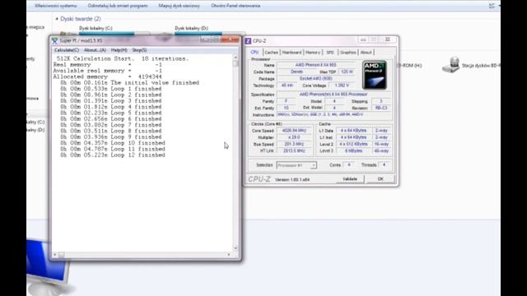Switch to the Graphics tab in CPU-Z
The width and height of the screenshot is (527, 296).
click(347, 53)
